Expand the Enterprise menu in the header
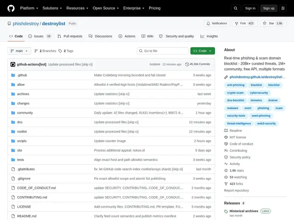The image size is (294, 220). (x=134, y=8)
